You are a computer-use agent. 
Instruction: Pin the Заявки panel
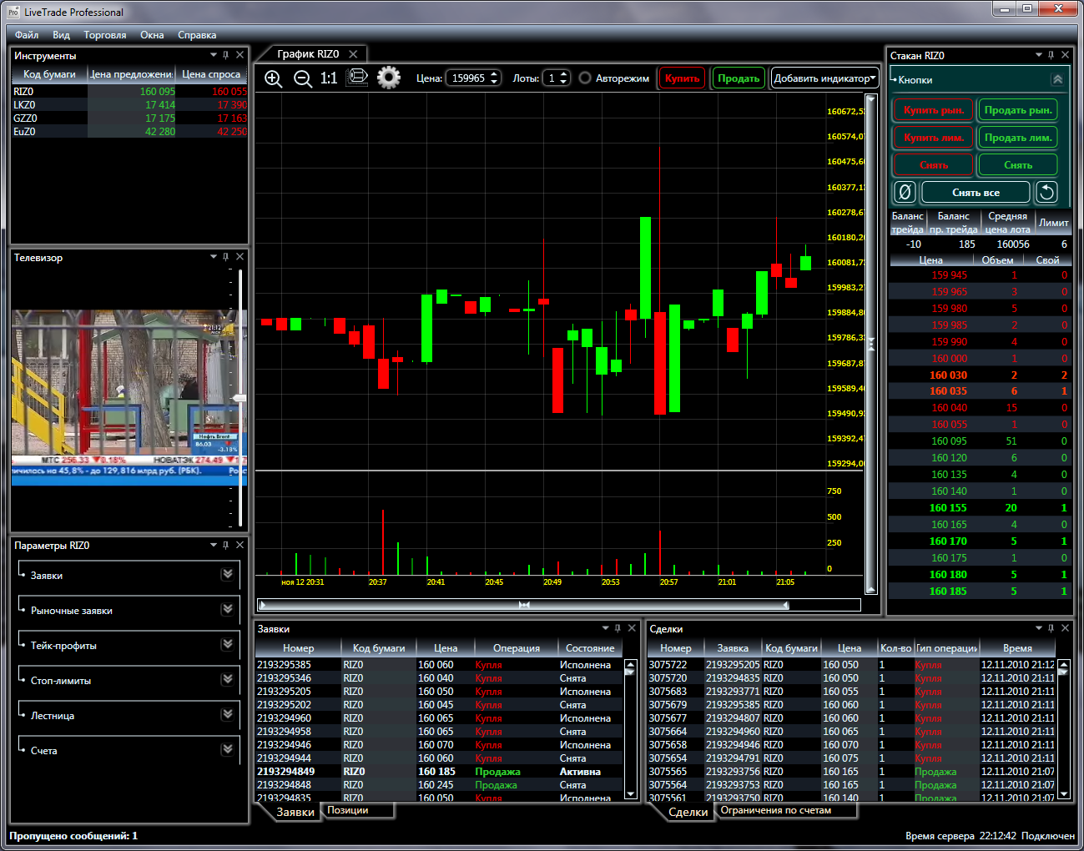(618, 628)
